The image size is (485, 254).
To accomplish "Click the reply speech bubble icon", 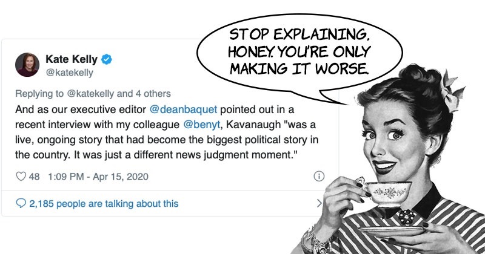I will pyautogui.click(x=21, y=203).
